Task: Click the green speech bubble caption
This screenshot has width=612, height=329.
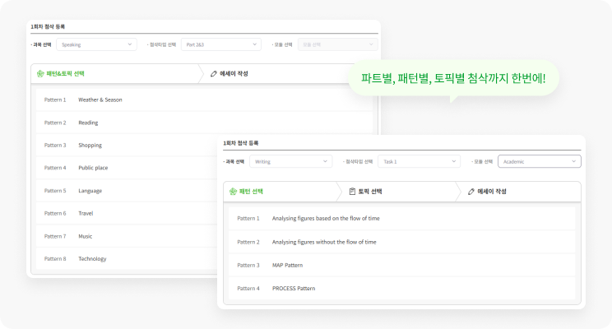Action: click(453, 78)
